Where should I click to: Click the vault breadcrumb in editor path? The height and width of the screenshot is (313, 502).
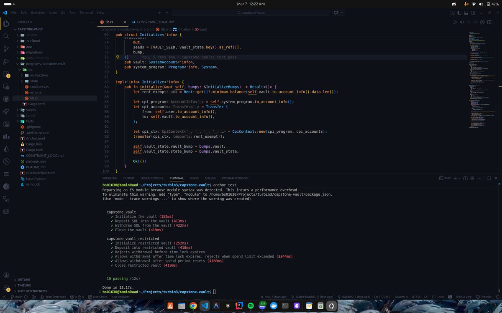coord(201,30)
